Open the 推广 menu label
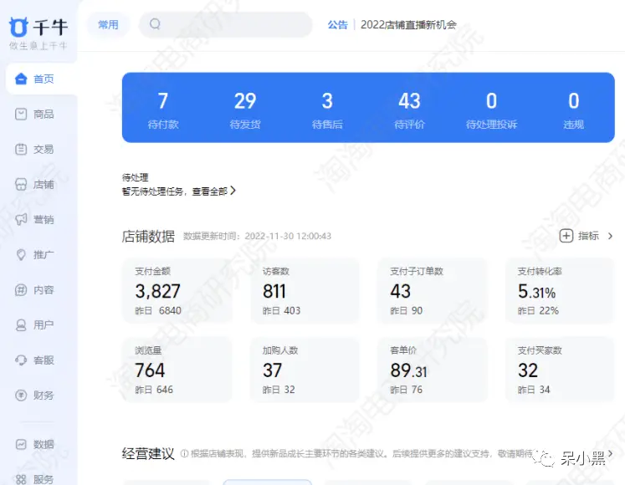The height and width of the screenshot is (485, 625). [44, 255]
